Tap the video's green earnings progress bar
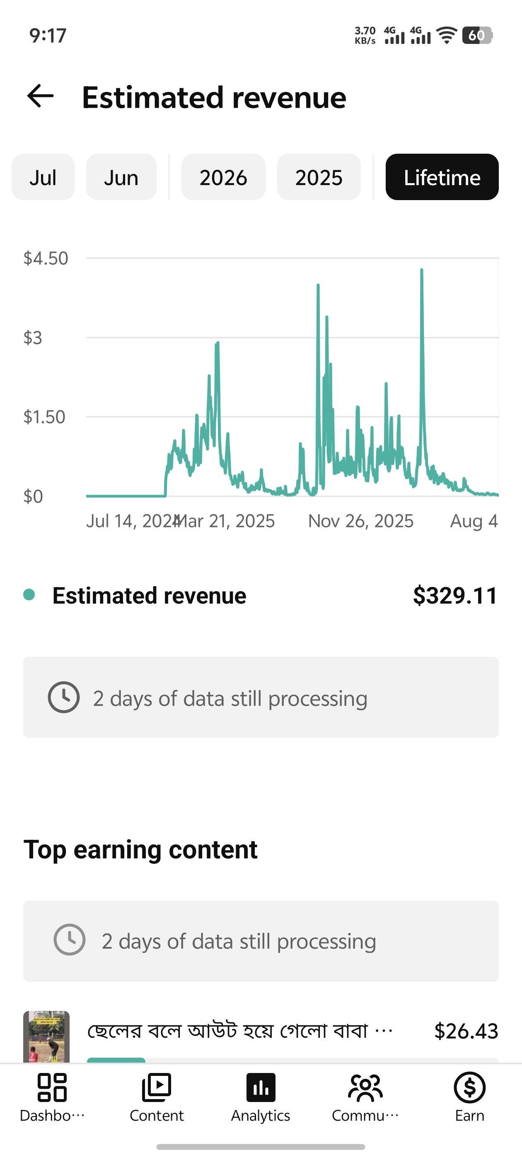The width and height of the screenshot is (522, 1160). click(116, 1060)
